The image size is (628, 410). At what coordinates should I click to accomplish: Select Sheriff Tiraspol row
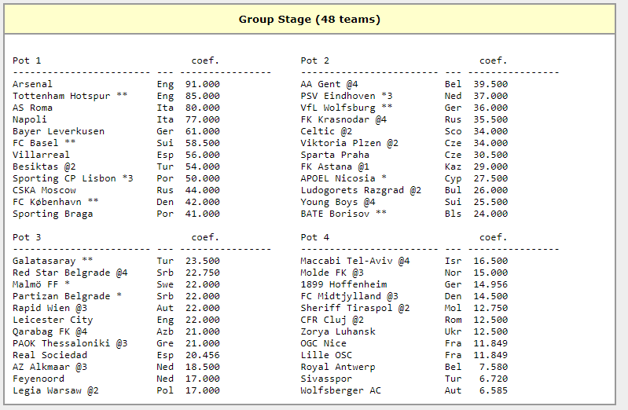[x=404, y=308]
